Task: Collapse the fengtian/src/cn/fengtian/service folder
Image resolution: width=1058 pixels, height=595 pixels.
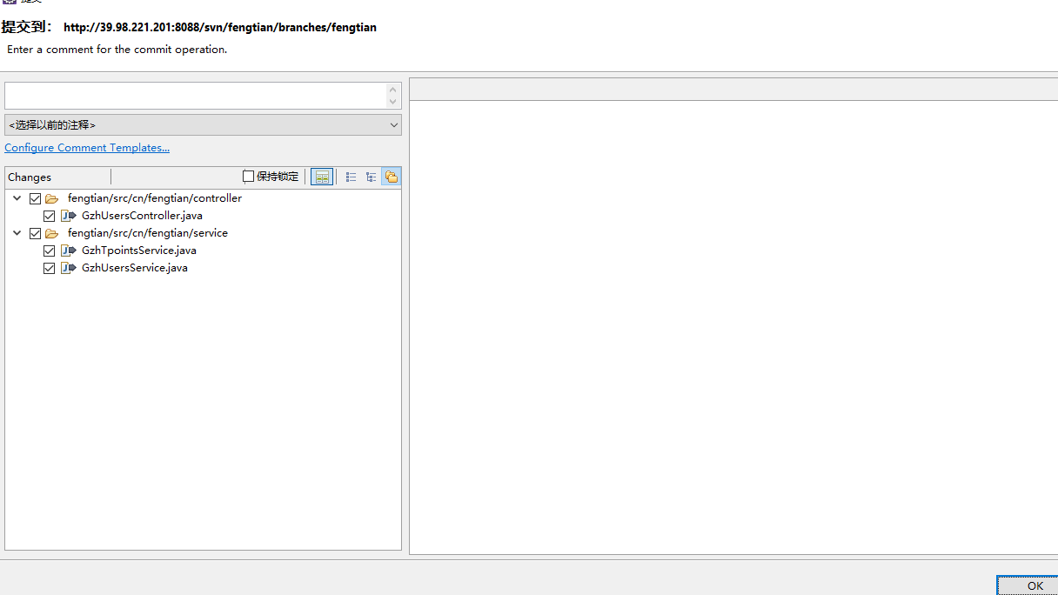Action: click(x=17, y=233)
